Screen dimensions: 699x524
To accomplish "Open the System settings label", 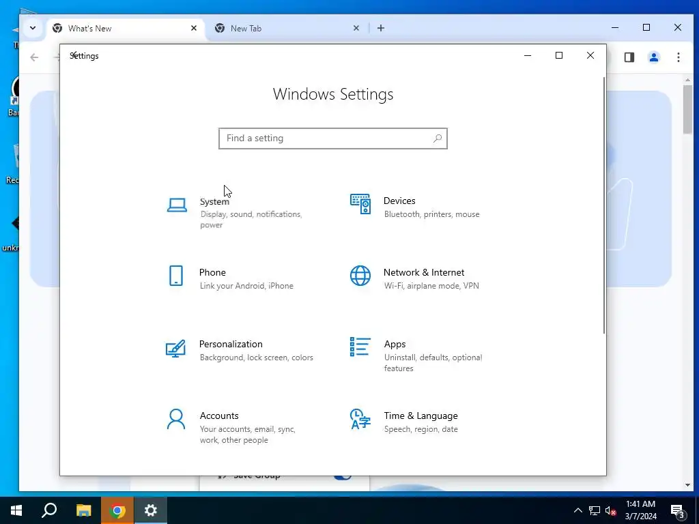I will [214, 201].
